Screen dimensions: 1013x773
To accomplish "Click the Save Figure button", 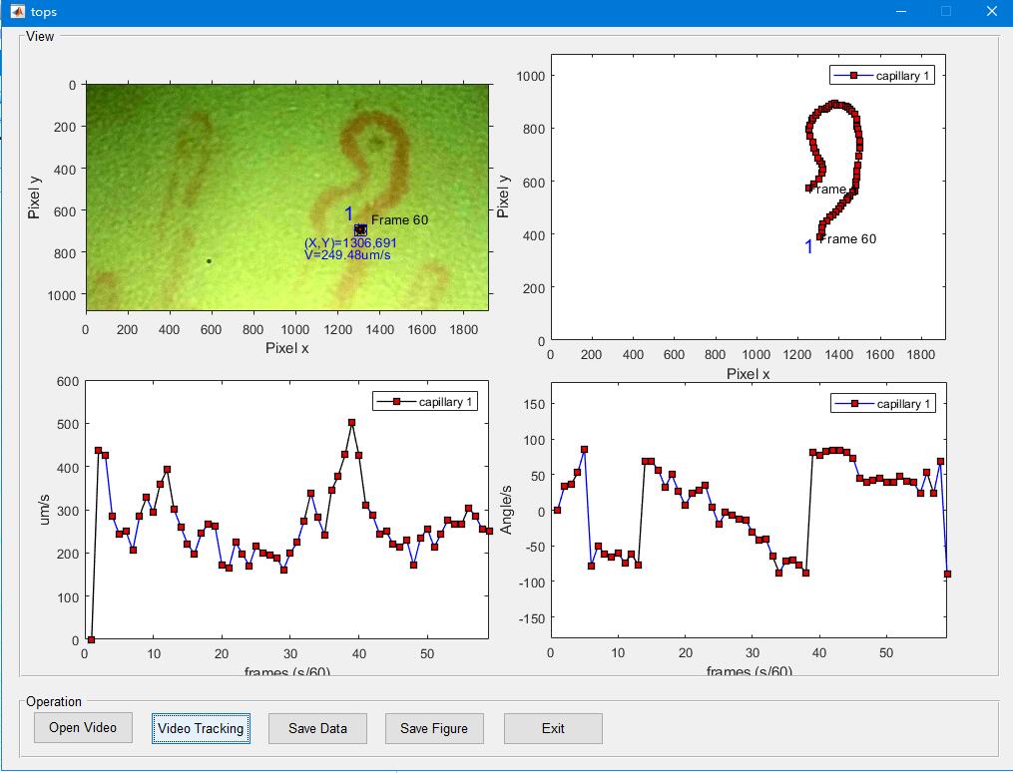I will [x=434, y=728].
